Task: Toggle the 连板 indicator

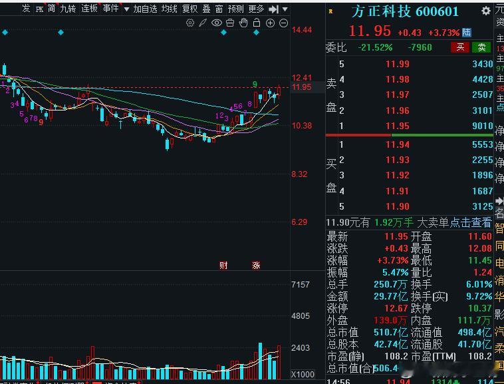Action: (x=89, y=9)
